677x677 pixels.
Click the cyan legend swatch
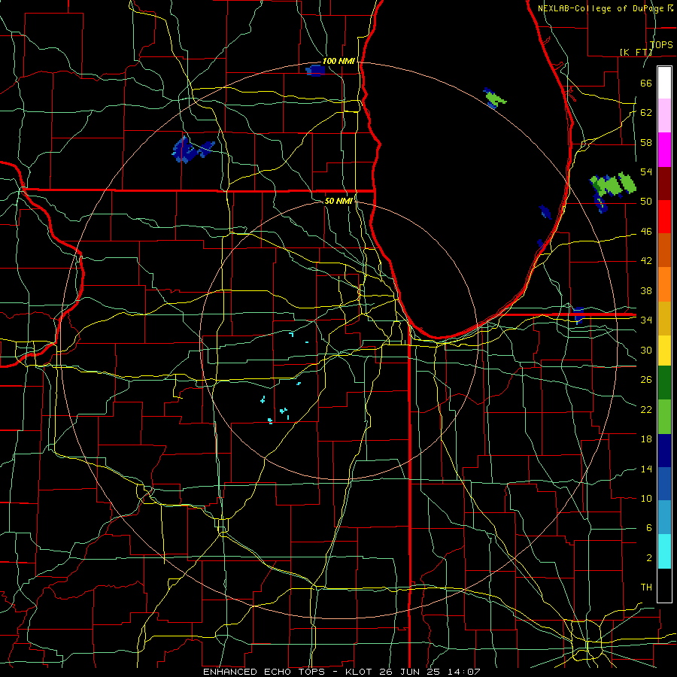coord(664,552)
